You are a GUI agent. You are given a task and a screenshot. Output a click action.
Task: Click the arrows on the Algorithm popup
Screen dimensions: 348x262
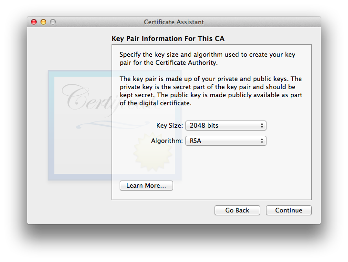[262, 141]
